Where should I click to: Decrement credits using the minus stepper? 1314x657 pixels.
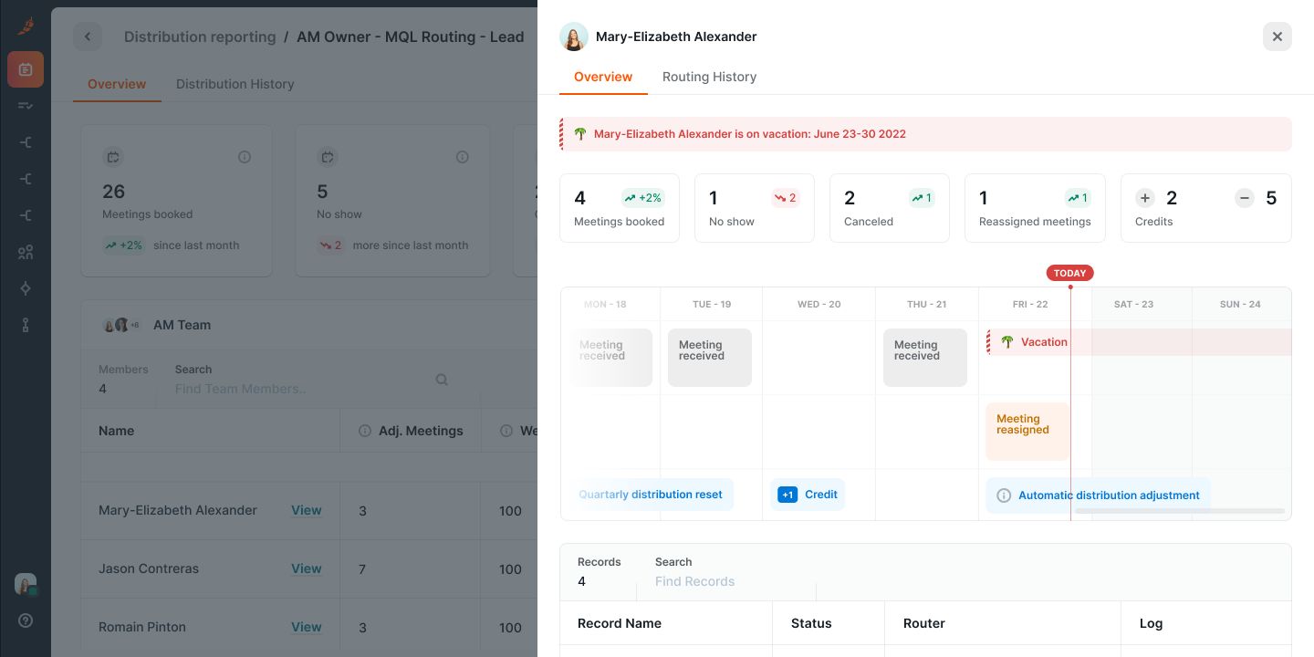(x=1245, y=198)
